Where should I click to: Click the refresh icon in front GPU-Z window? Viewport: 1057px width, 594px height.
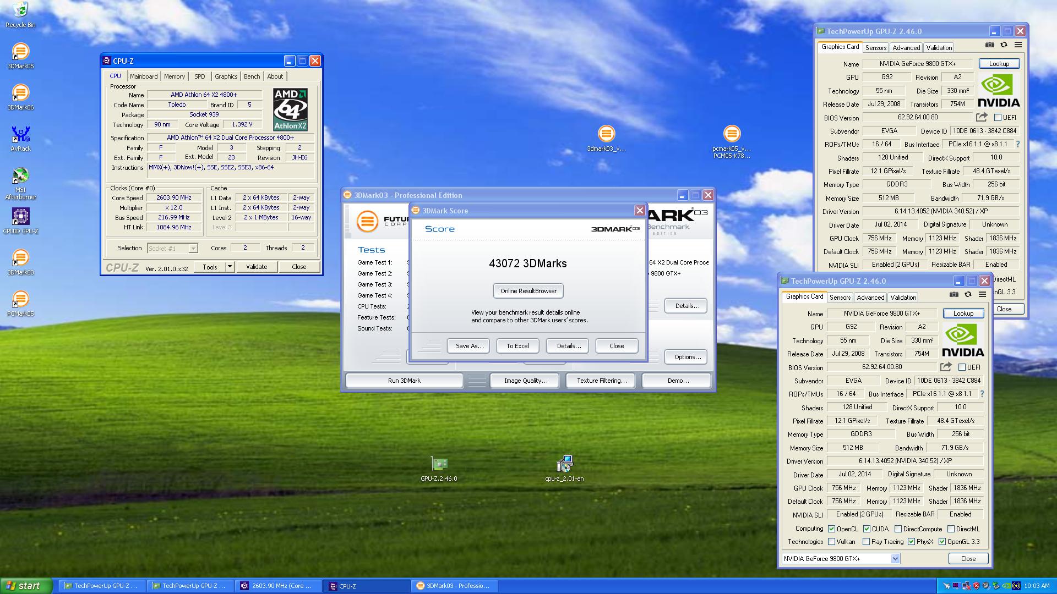pos(968,294)
